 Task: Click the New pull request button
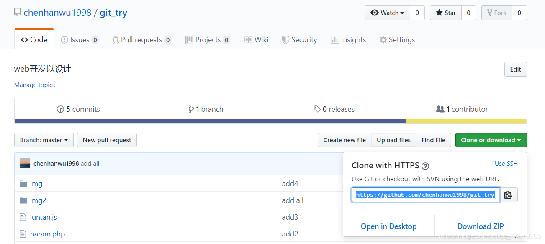(x=107, y=140)
